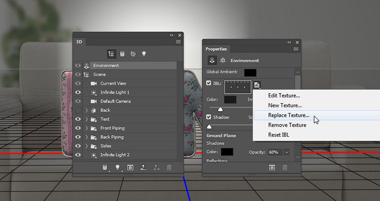Click the IBL texture file icon

click(257, 85)
